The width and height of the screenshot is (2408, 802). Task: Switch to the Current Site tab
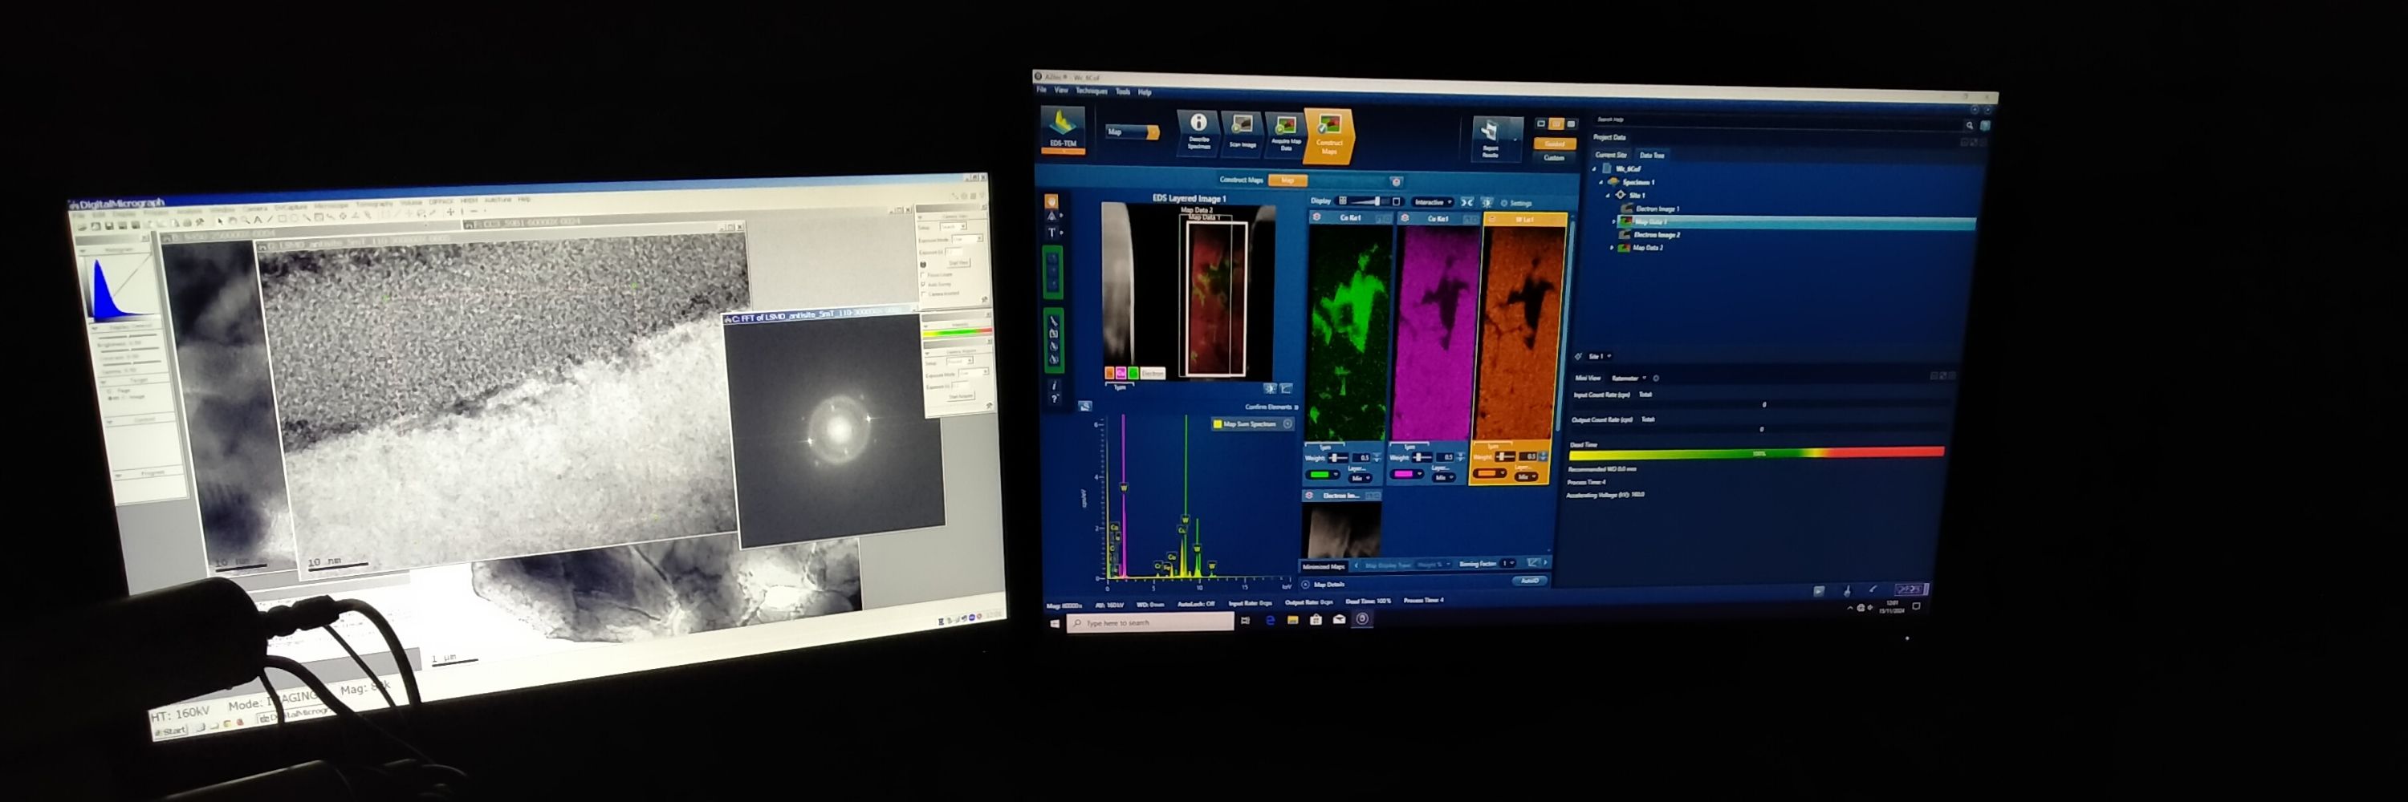tap(1611, 155)
